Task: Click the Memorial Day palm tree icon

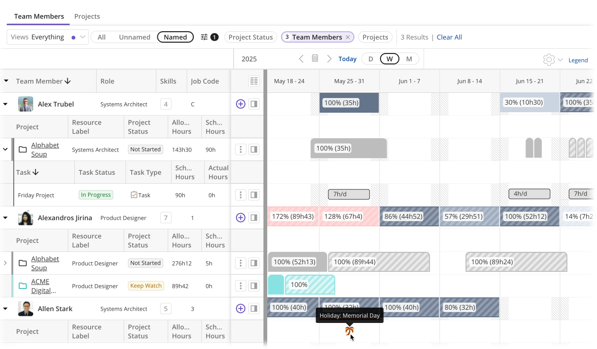Action: pos(349,331)
